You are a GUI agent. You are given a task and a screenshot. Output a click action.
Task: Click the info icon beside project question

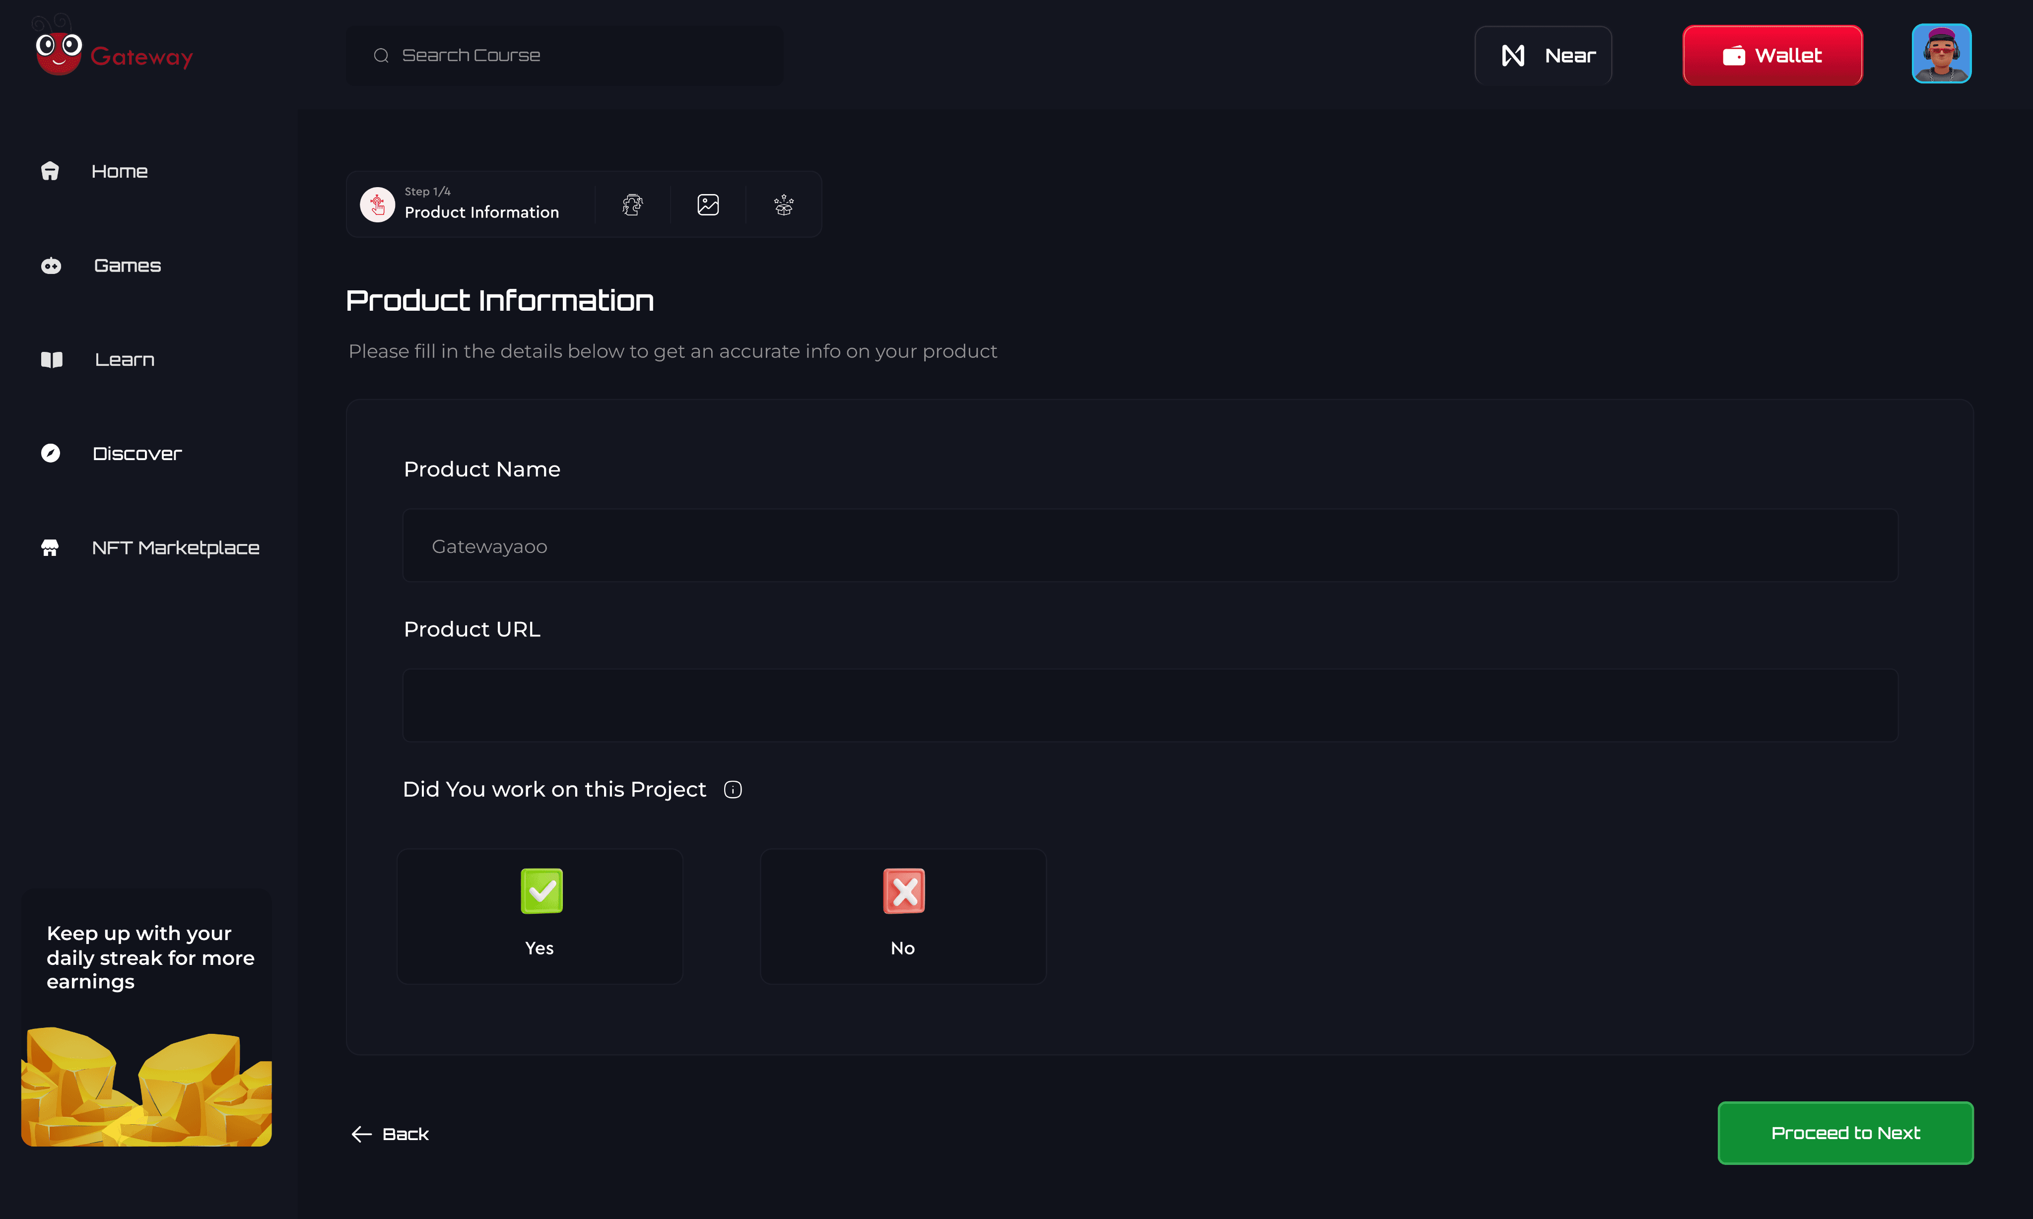[733, 789]
